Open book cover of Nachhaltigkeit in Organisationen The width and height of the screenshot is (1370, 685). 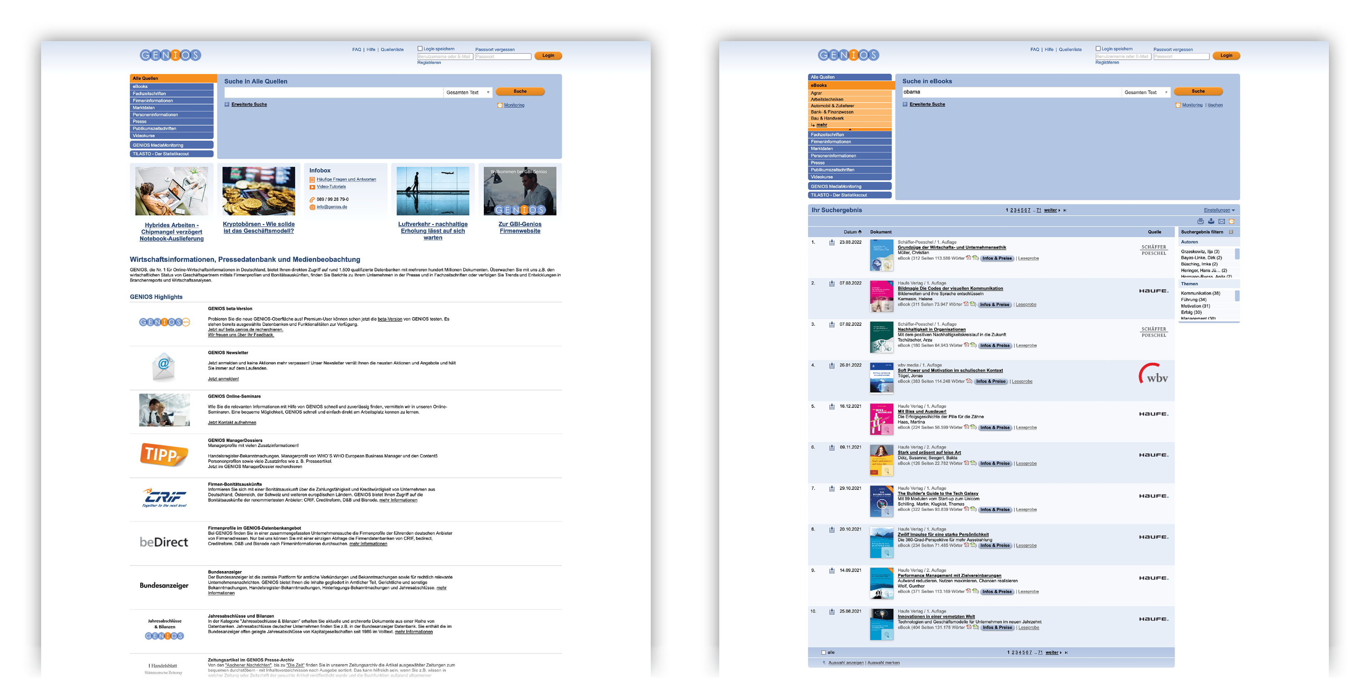pos(881,337)
